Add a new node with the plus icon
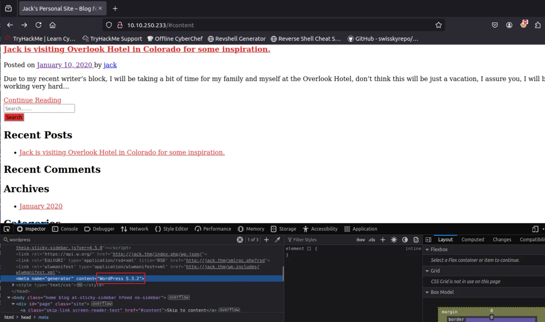The image size is (545, 322). (267, 240)
